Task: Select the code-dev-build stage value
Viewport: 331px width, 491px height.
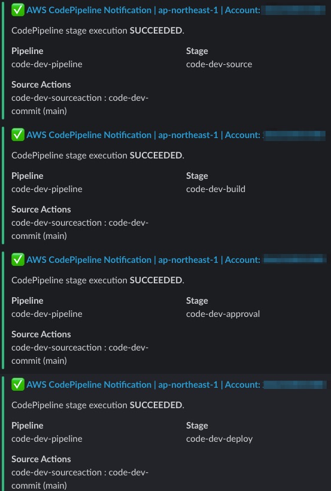Action: pos(215,189)
